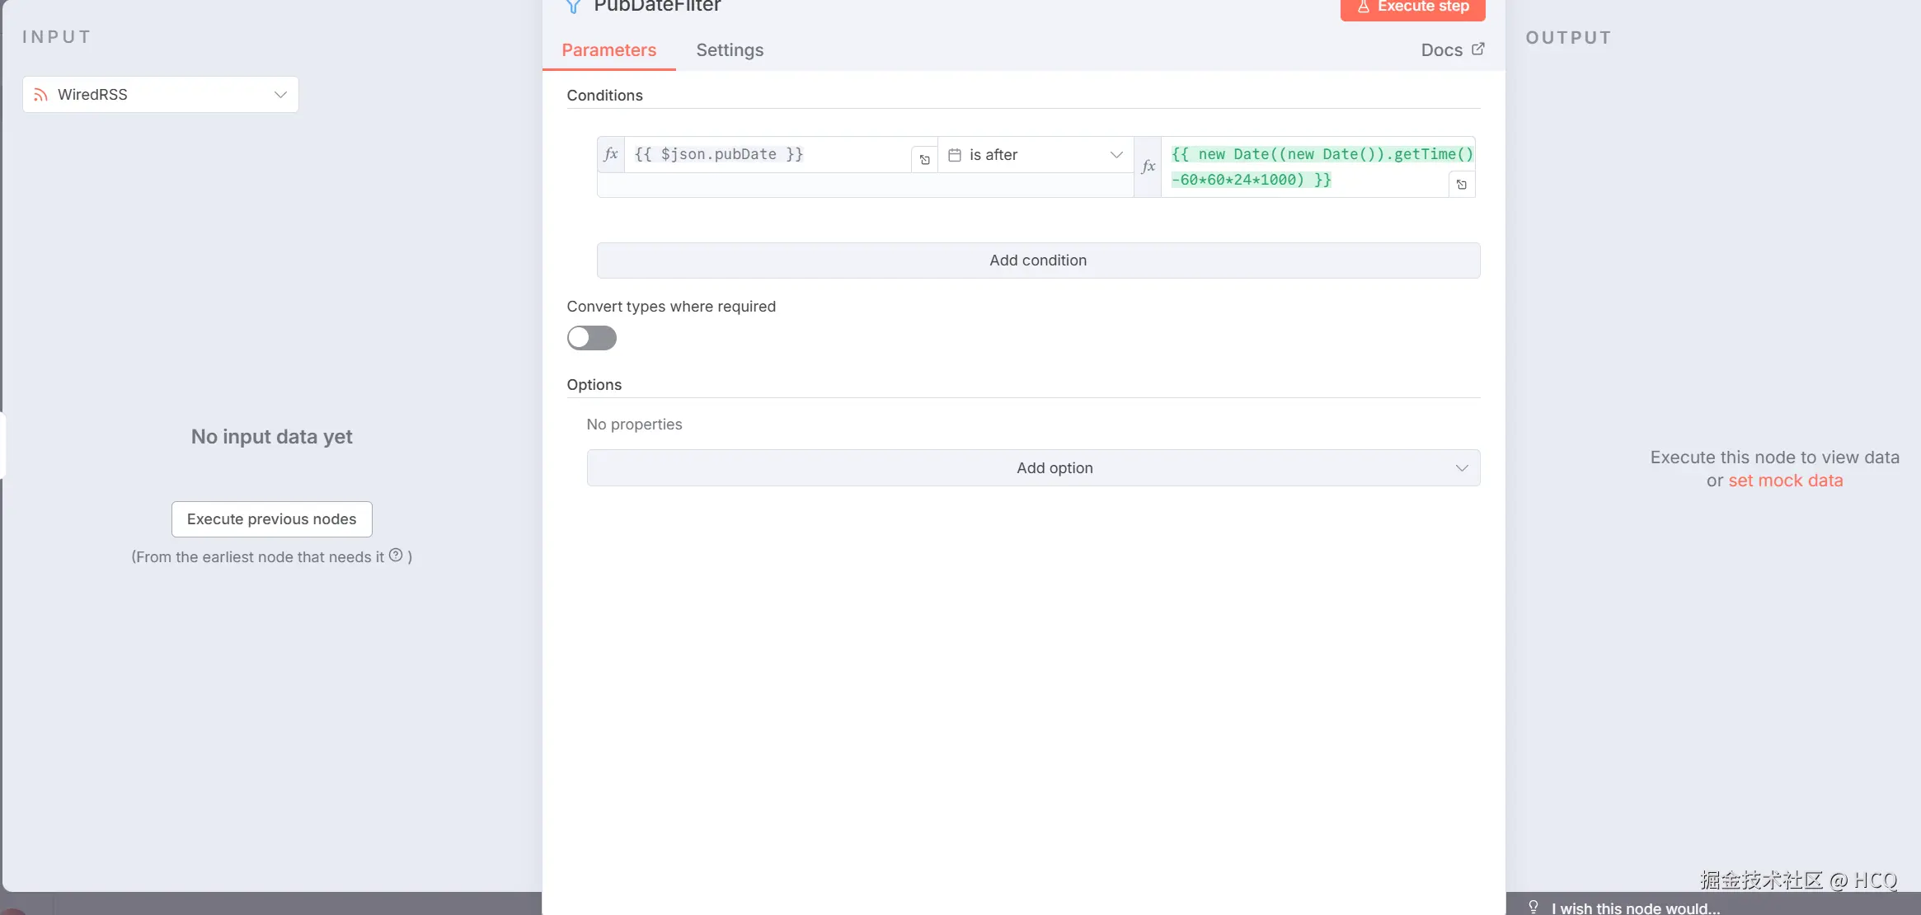Click the WiredRSS feed icon
The height and width of the screenshot is (915, 1921).
coord(40,95)
